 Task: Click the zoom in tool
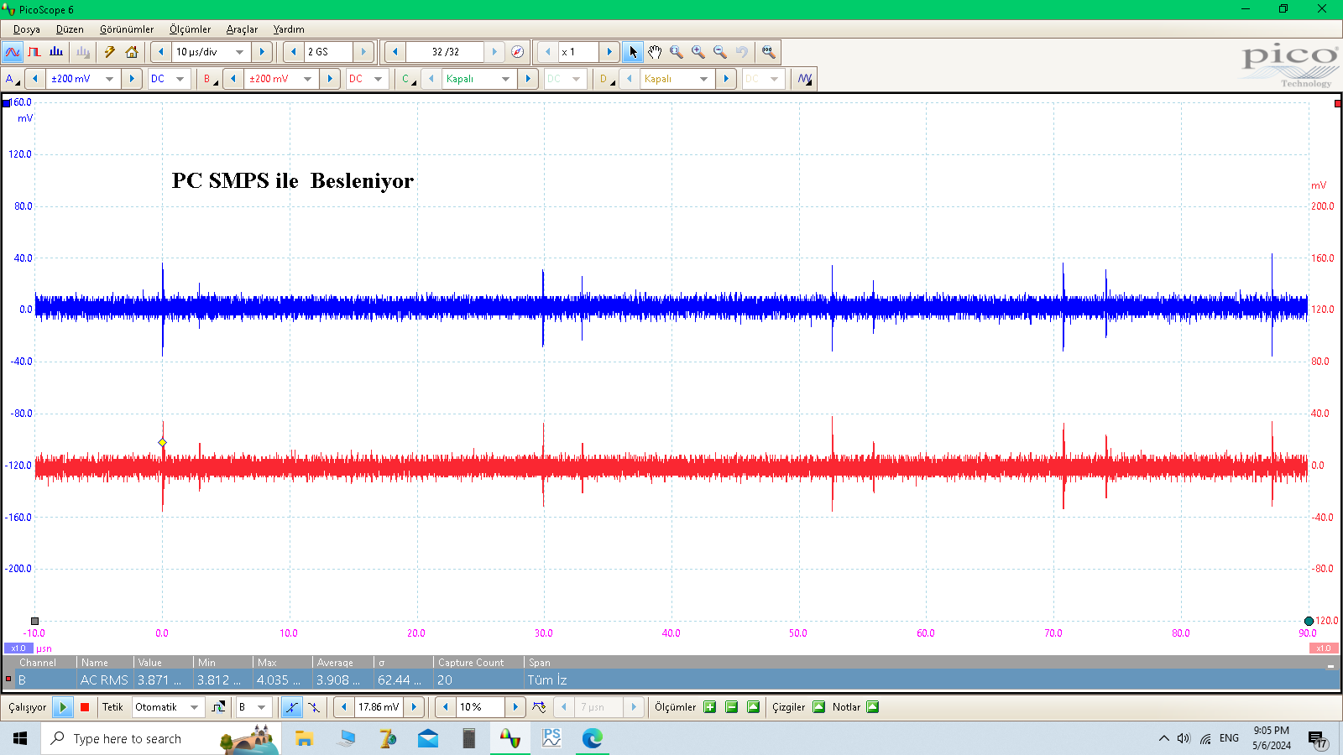point(698,52)
